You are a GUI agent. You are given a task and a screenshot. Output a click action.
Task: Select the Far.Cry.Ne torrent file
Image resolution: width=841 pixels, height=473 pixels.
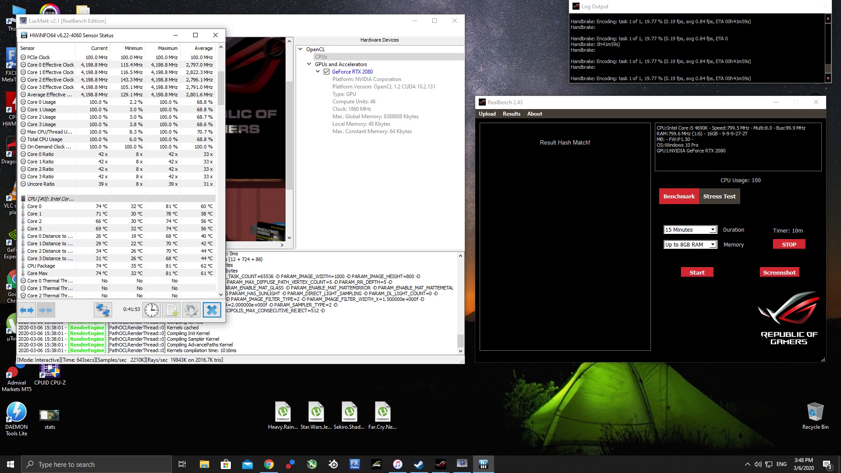coord(382,416)
